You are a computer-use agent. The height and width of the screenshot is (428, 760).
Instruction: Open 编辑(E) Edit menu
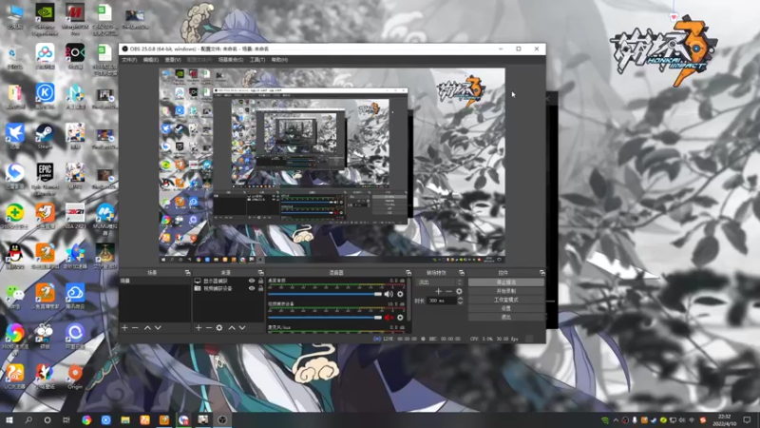click(x=151, y=60)
